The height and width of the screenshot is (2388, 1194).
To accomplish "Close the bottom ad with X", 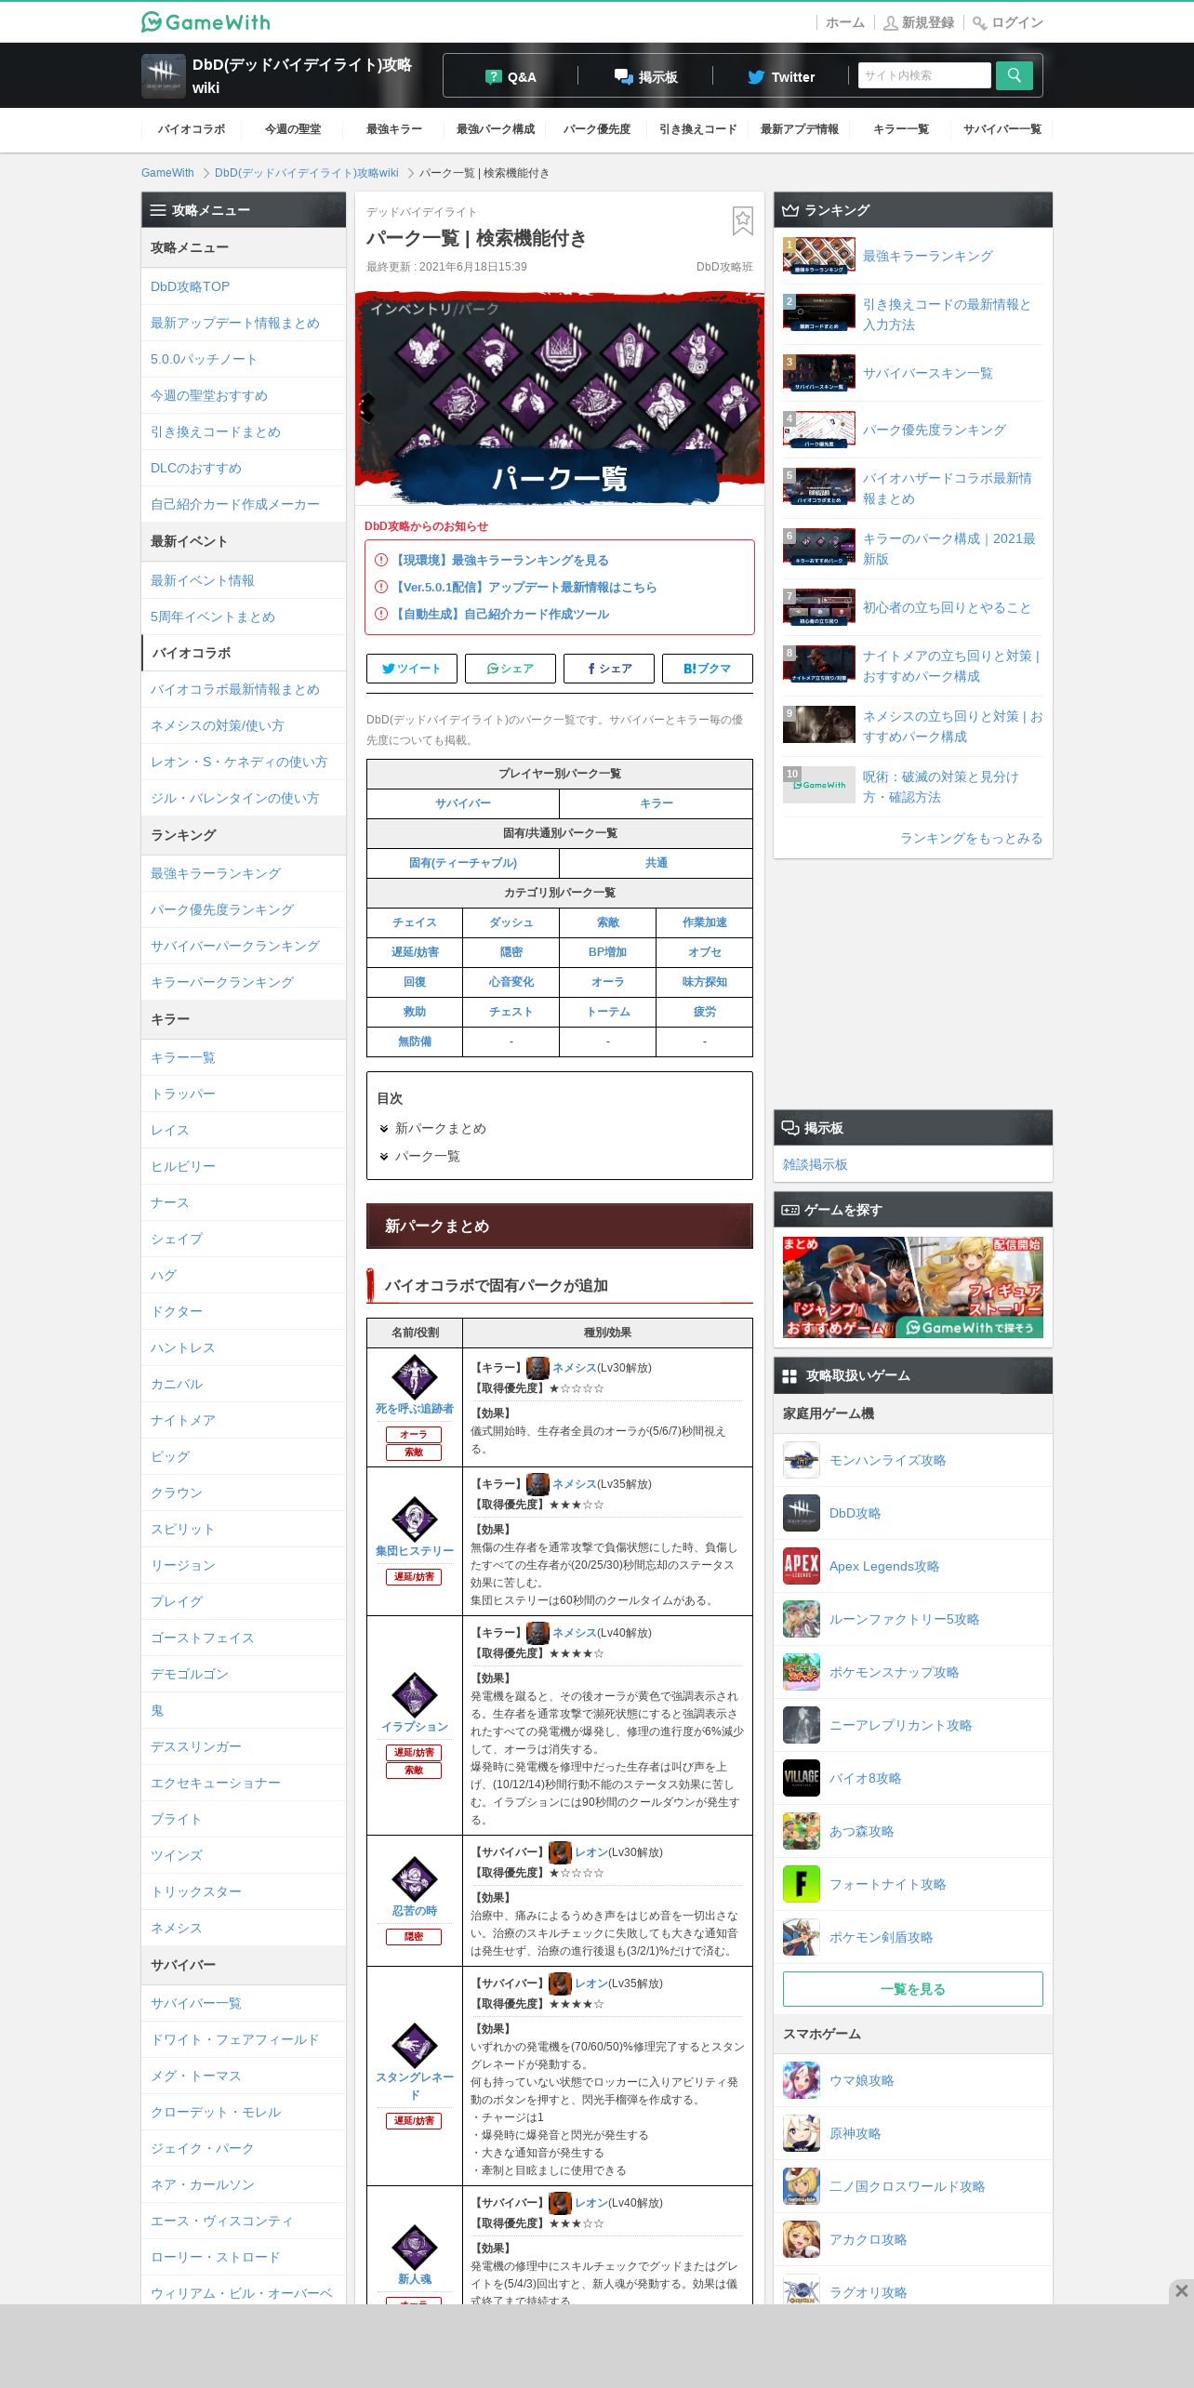I will [1181, 2290].
